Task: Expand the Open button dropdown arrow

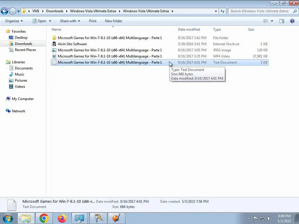Action: 50,21
